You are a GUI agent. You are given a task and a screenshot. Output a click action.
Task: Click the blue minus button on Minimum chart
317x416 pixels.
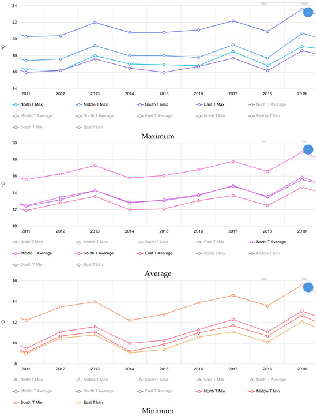point(308,287)
